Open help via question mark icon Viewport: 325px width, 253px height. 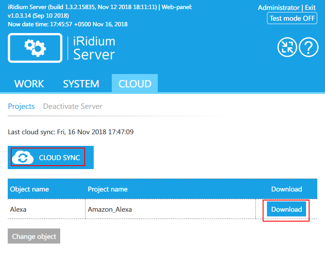pyautogui.click(x=308, y=47)
